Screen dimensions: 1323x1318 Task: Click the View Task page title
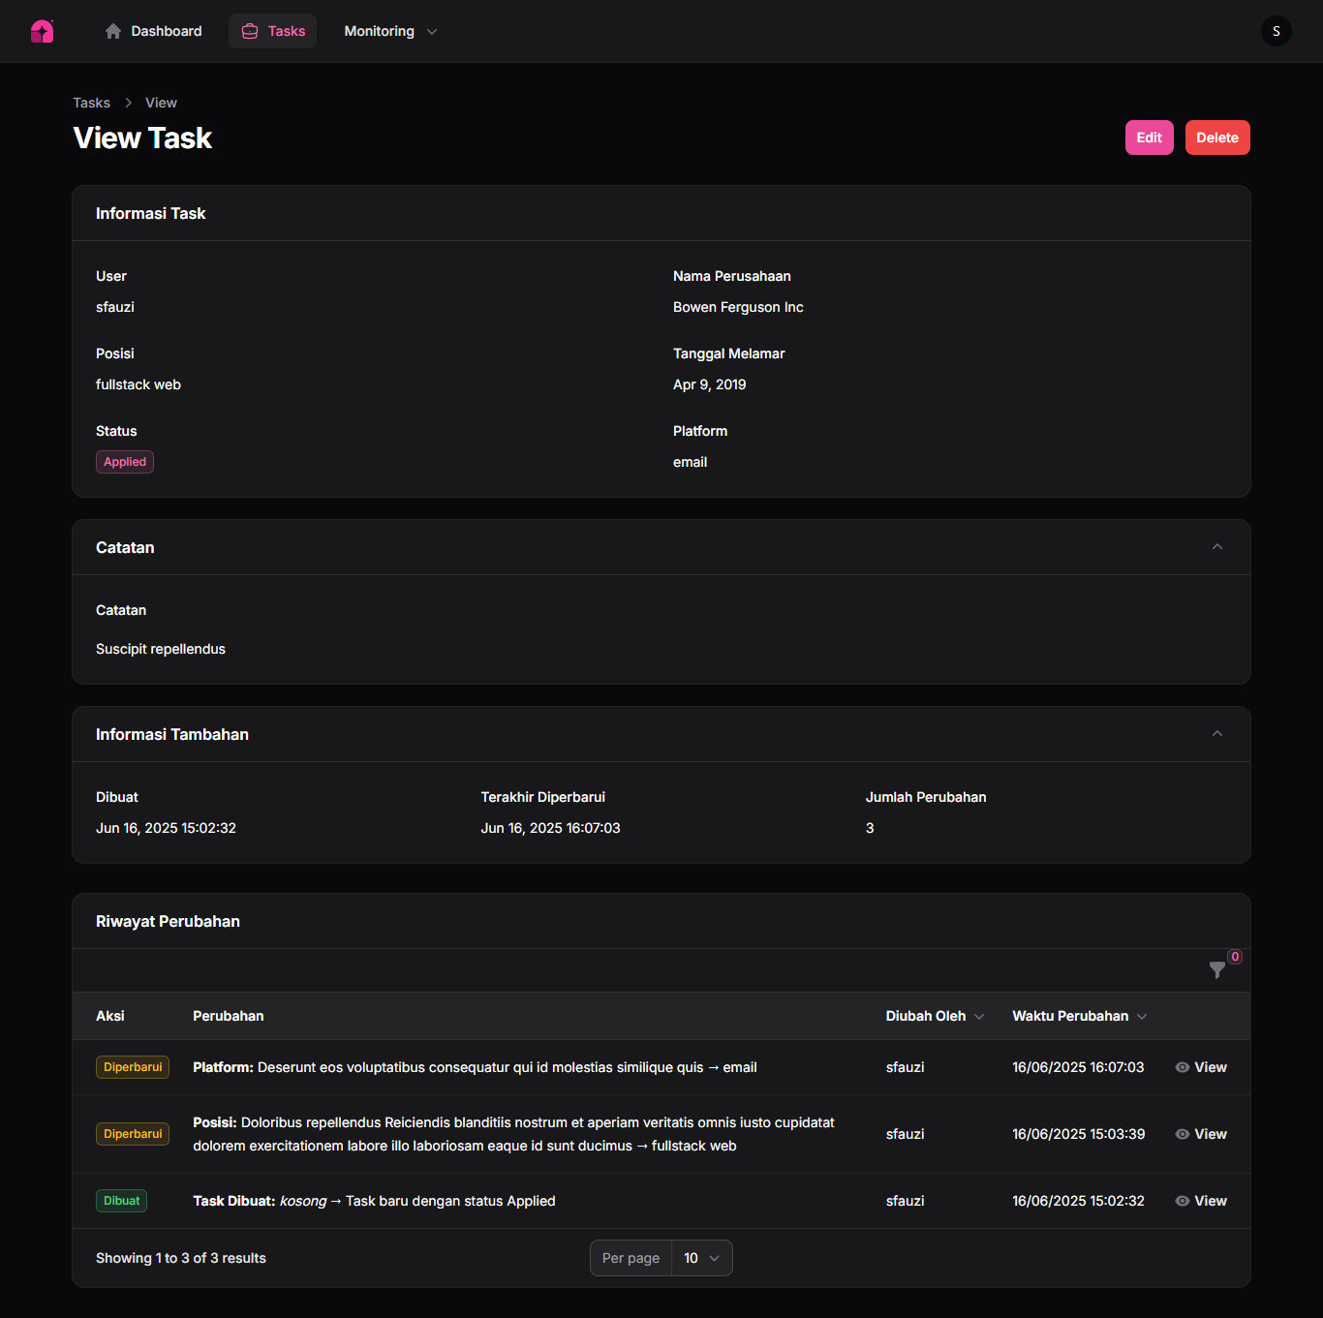click(x=142, y=138)
